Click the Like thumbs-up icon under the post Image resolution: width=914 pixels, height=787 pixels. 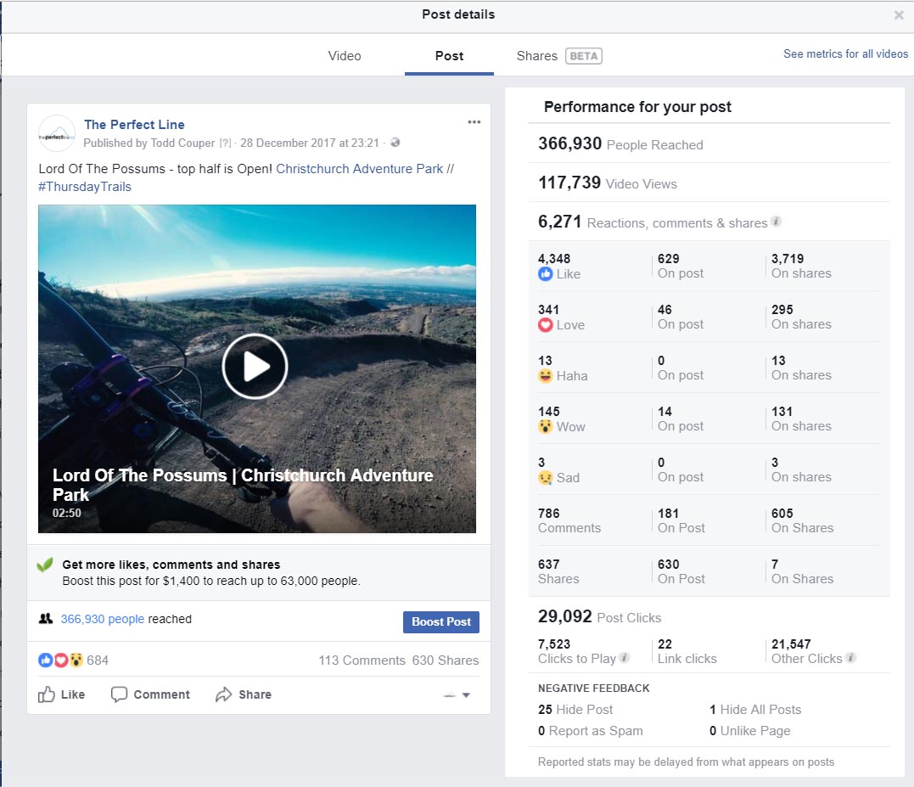[x=46, y=694]
